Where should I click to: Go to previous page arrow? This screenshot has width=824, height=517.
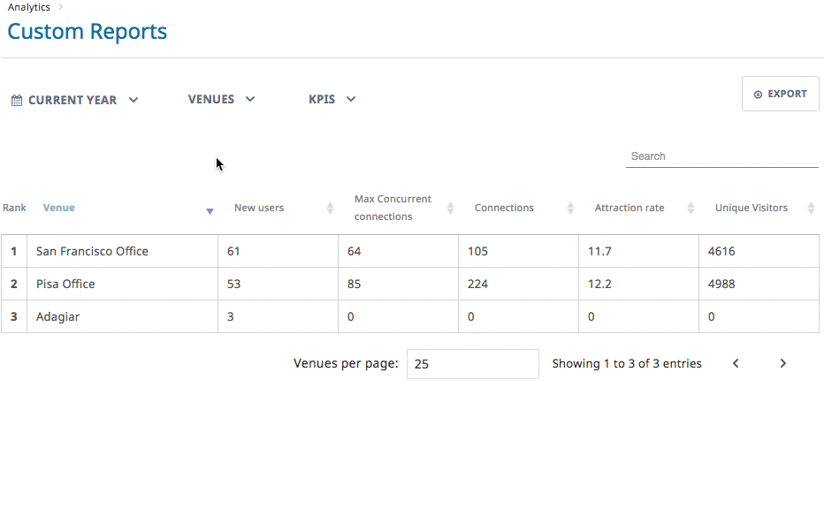[736, 363]
